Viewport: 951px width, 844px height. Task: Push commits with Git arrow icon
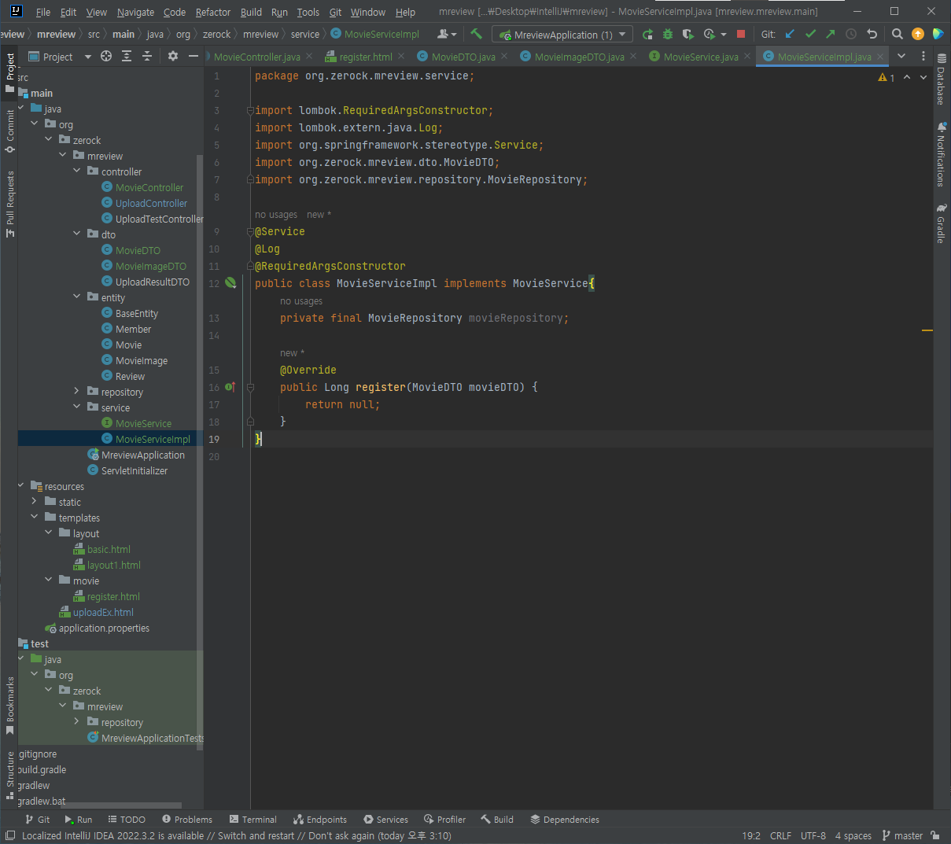[x=831, y=34]
